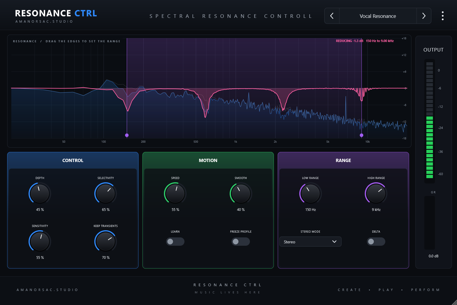Image resolution: width=457 pixels, height=305 pixels.
Task: Click the High Range knob
Action: click(376, 193)
